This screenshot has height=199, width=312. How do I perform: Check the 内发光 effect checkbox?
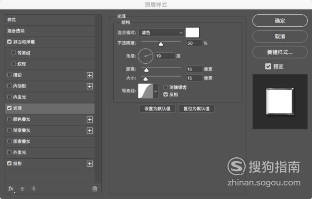pos(9,97)
